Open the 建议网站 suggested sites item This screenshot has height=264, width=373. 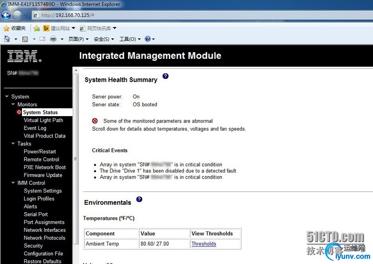coord(59,28)
